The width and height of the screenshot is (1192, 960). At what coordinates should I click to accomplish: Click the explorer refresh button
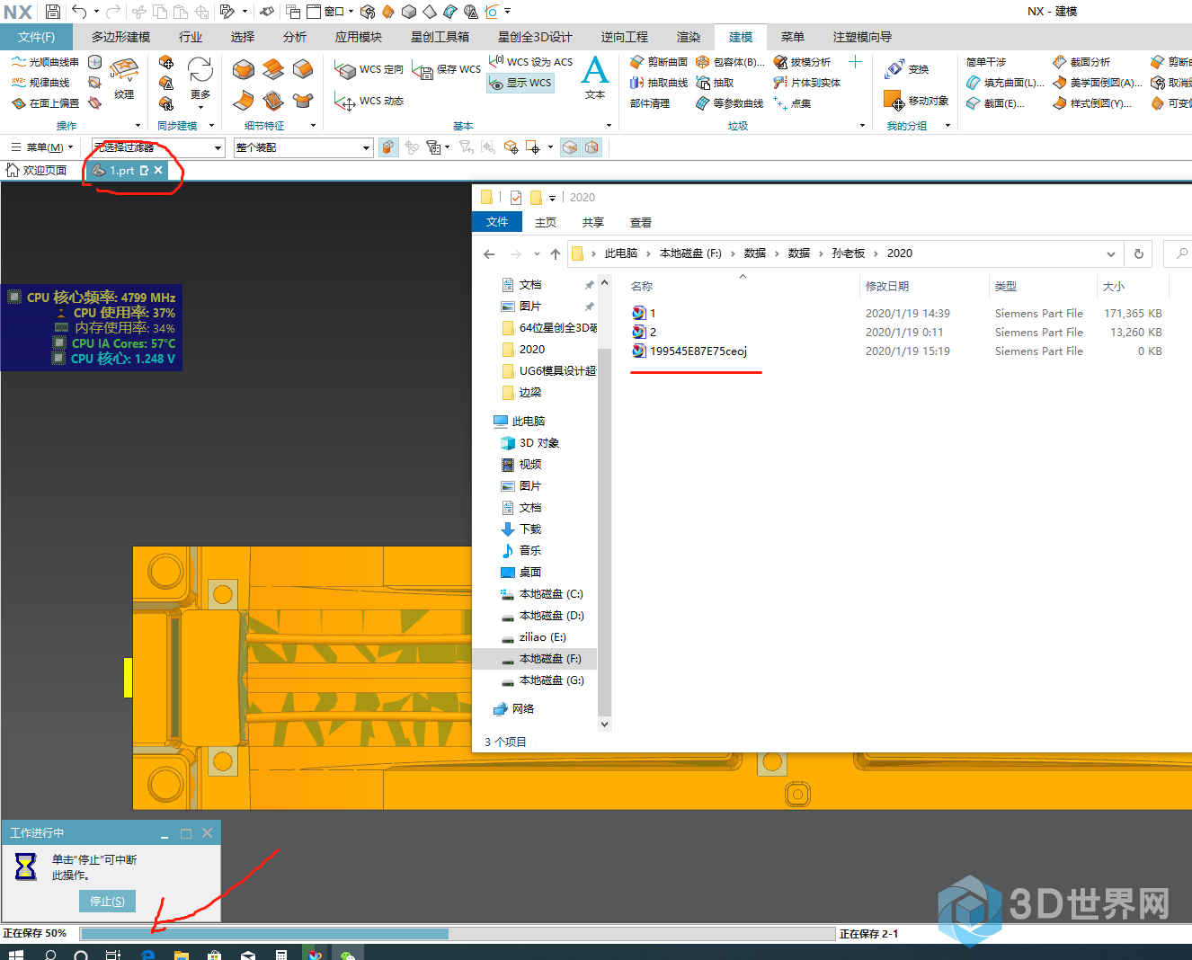(x=1139, y=253)
